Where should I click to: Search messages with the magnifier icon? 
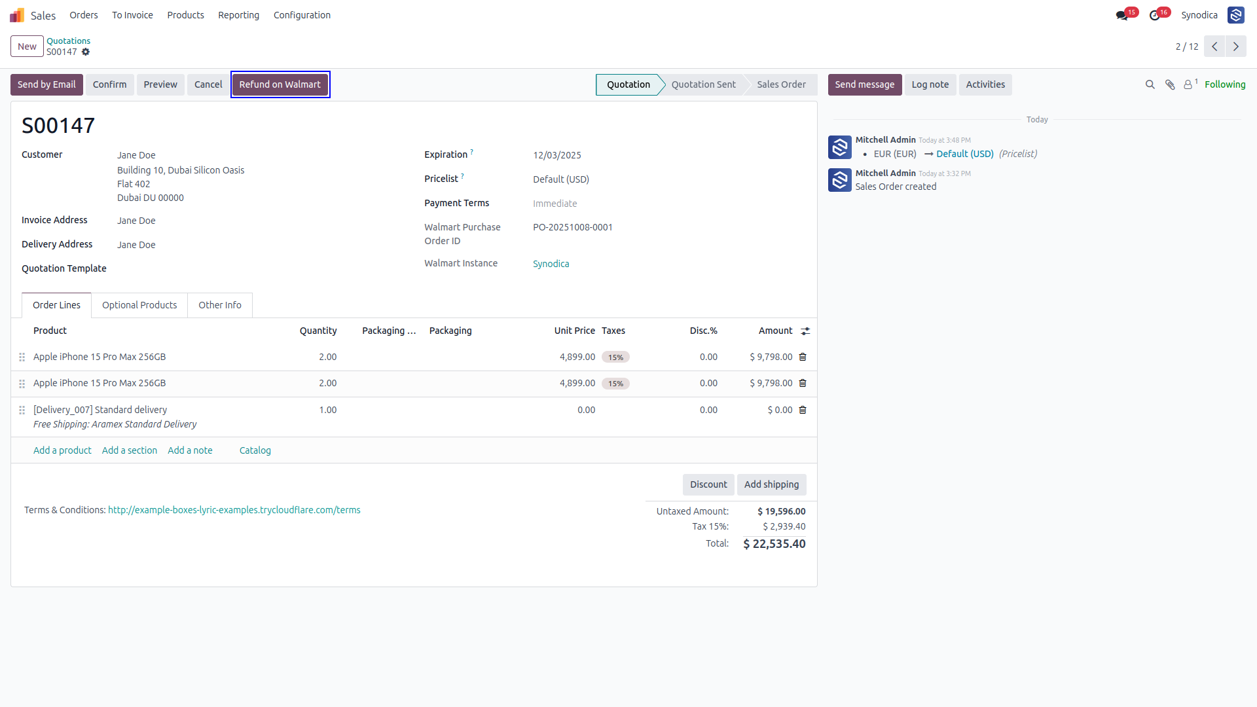click(1150, 84)
